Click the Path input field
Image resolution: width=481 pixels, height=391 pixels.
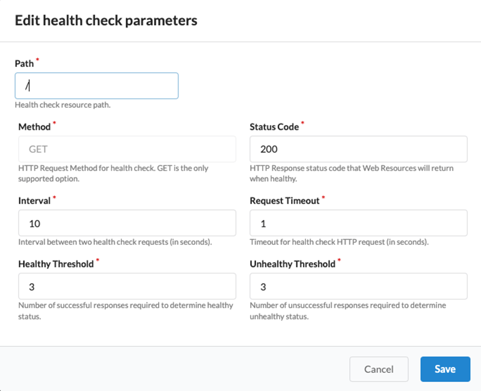[x=96, y=85]
